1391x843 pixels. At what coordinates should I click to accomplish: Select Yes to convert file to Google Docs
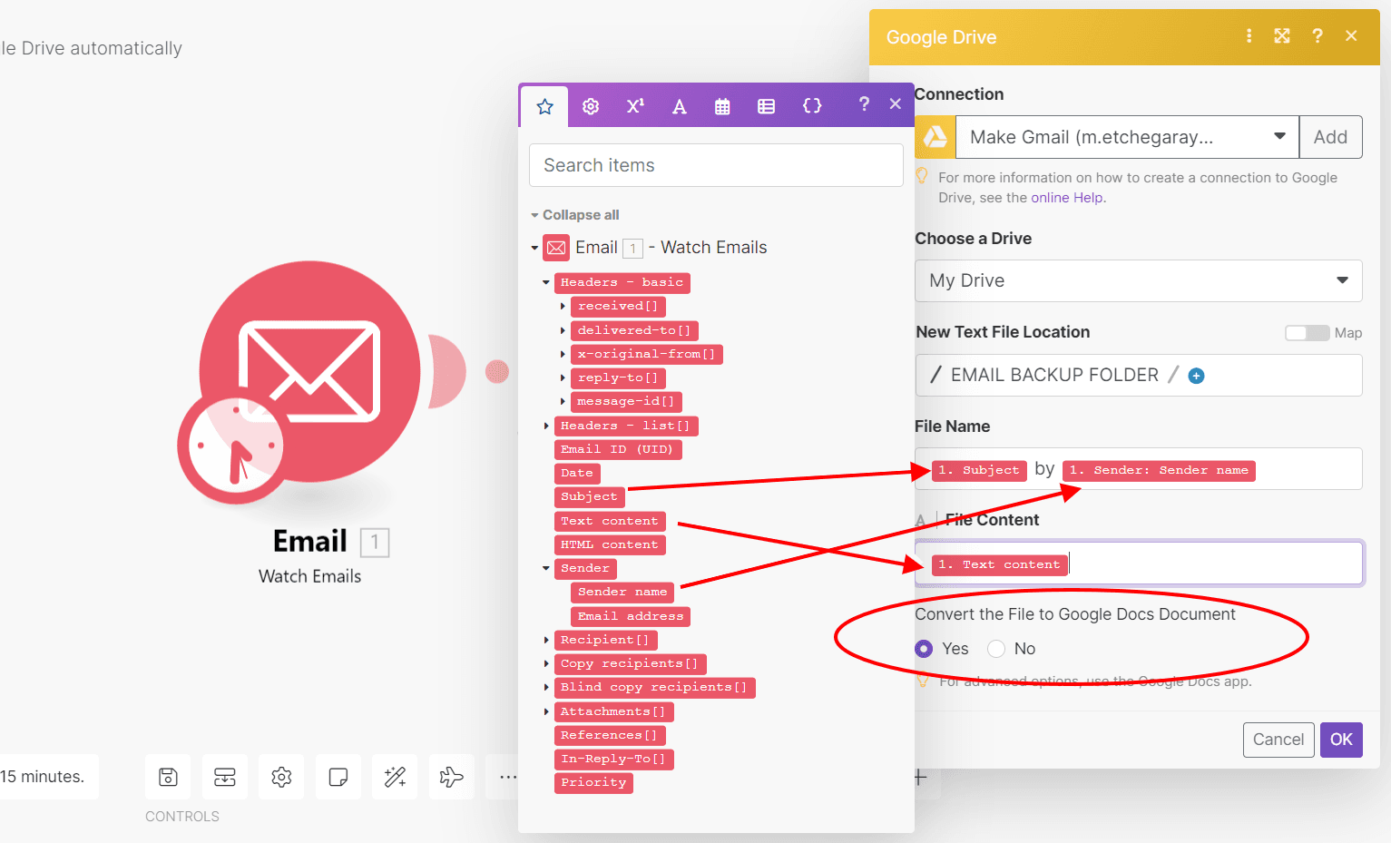(x=923, y=648)
